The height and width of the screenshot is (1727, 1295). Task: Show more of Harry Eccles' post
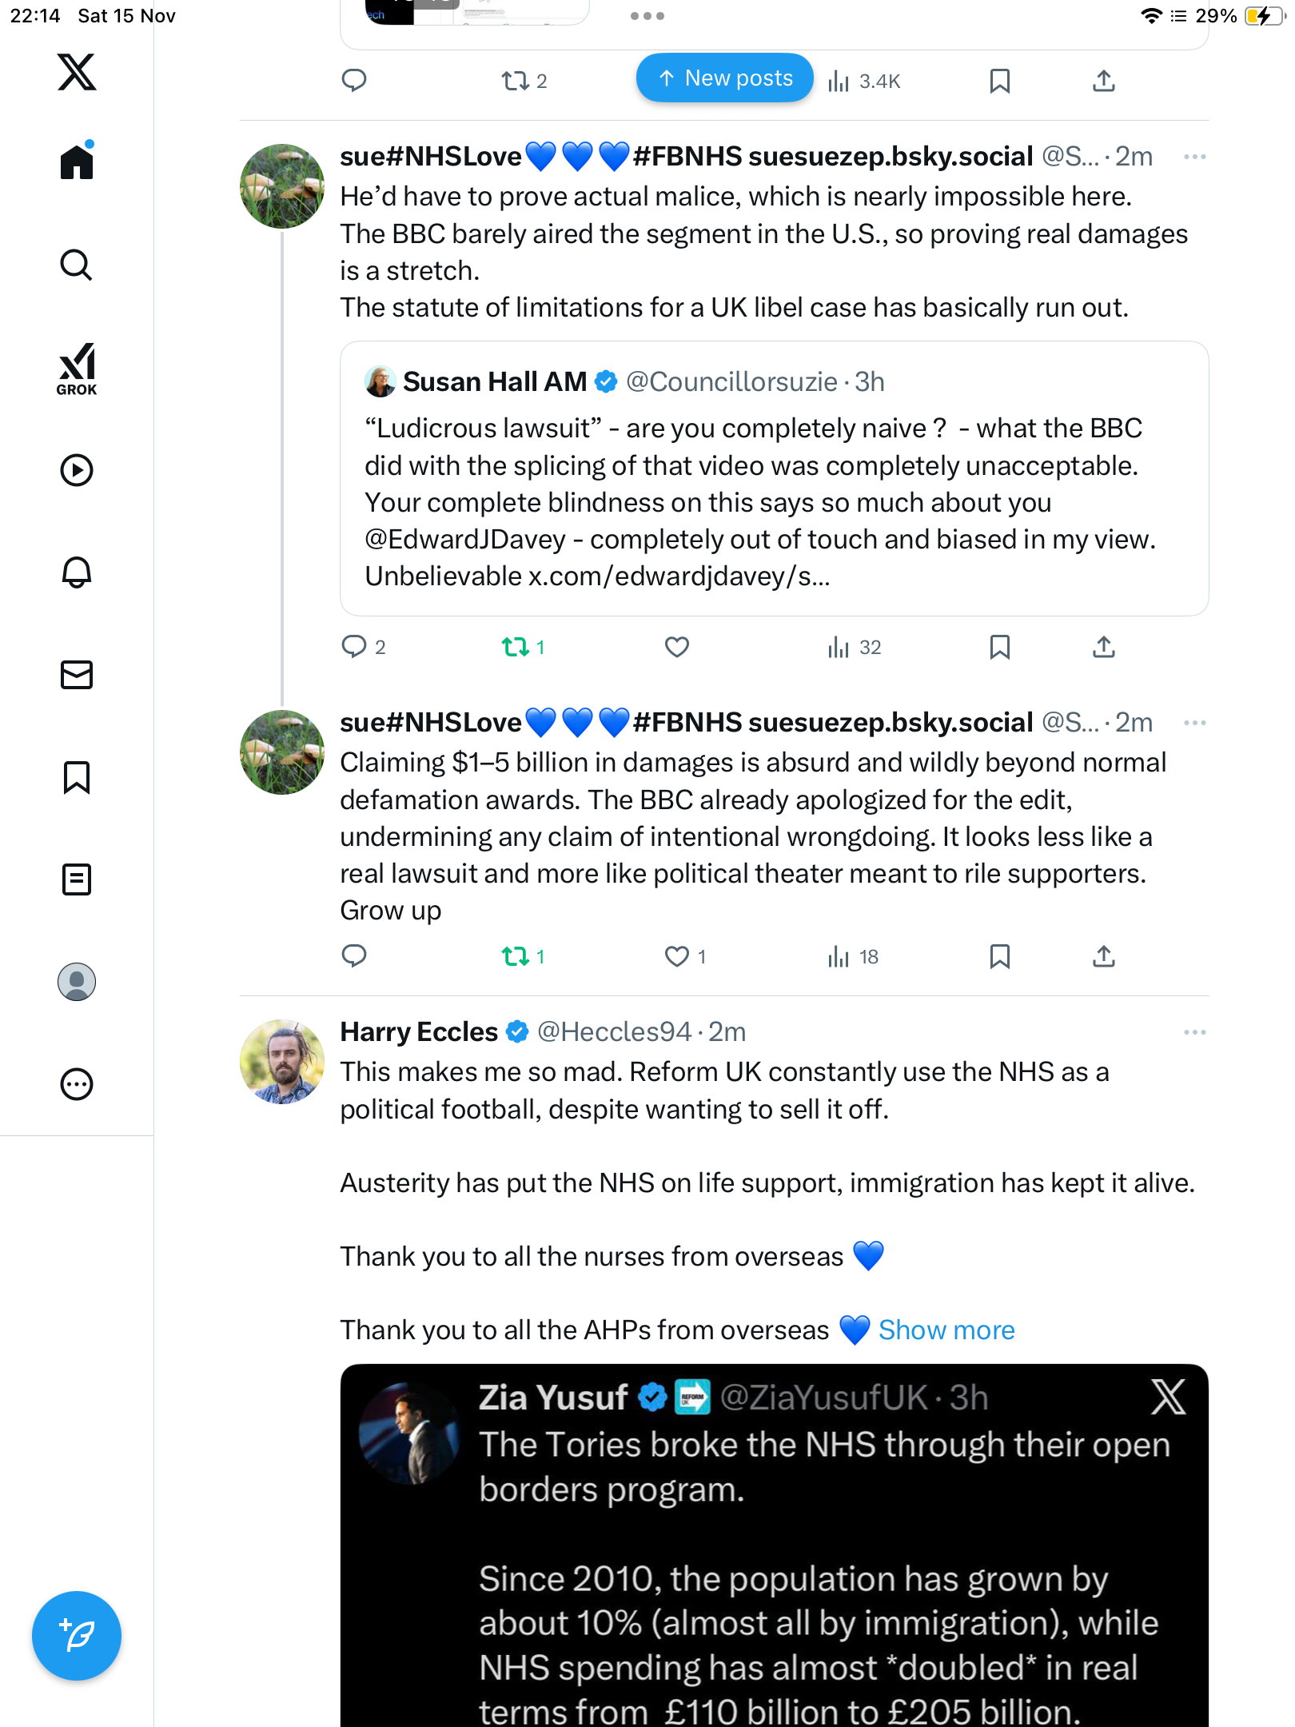click(946, 1330)
